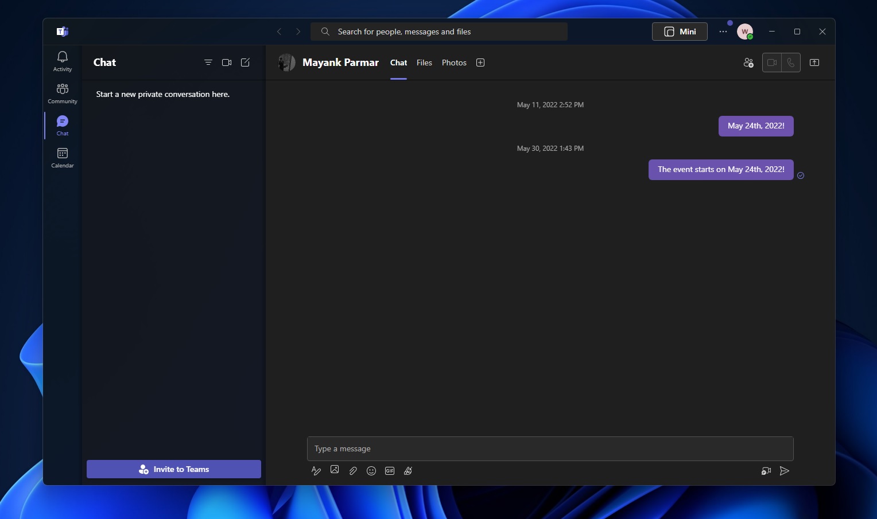Click the 'May 24th, 2022!' message bubble
The height and width of the screenshot is (519, 877).
(x=756, y=126)
